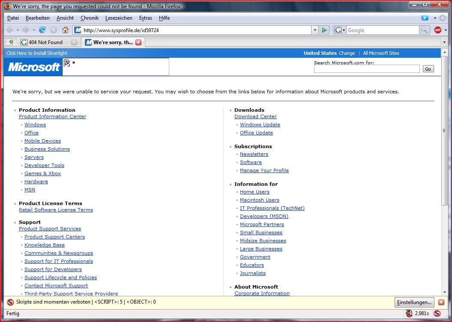Click the search magnifier icon
This screenshot has width=452, height=322.
click(x=424, y=30)
